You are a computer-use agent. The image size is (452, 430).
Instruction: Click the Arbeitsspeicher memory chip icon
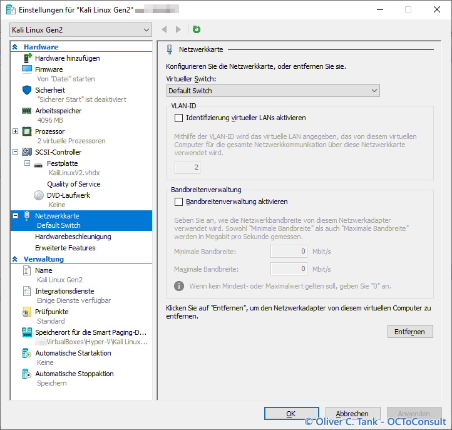27,111
